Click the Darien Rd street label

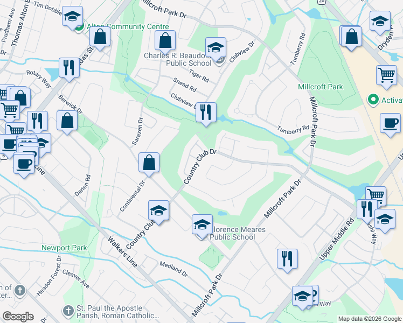click(83, 186)
